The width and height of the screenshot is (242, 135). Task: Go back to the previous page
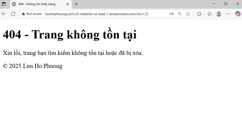[x=4, y=14]
